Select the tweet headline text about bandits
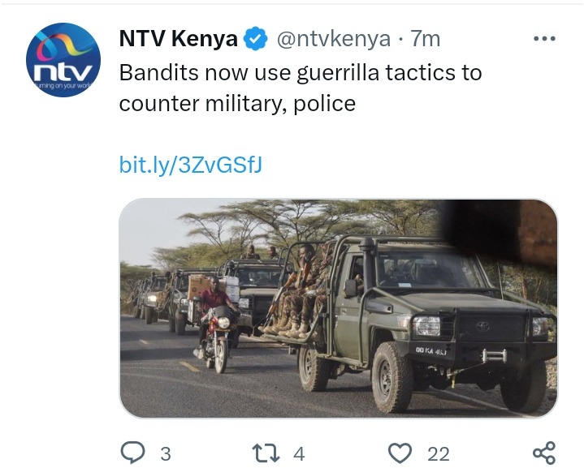Viewport: 584px width, 468px height. [x=301, y=88]
